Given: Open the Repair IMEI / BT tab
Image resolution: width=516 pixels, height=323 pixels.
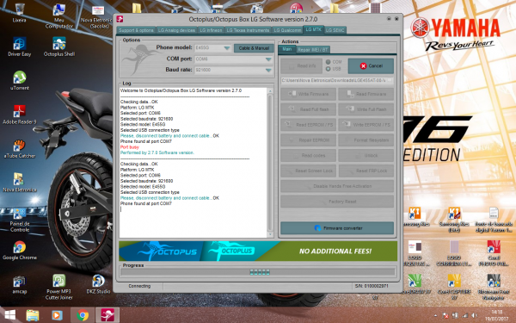Looking at the screenshot, I should click(313, 50).
